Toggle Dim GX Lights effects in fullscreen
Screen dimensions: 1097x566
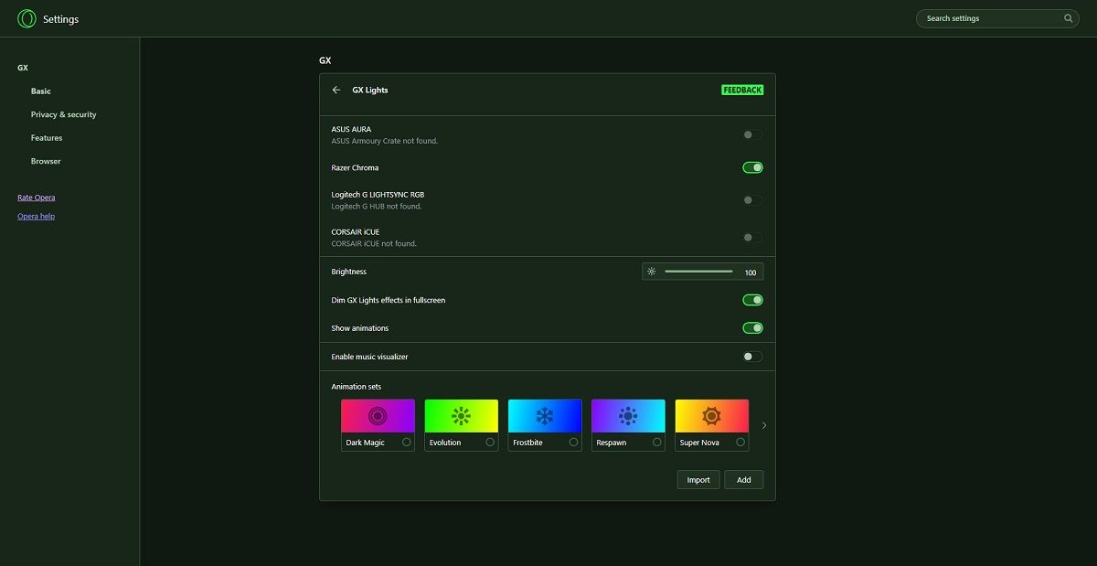(751, 299)
